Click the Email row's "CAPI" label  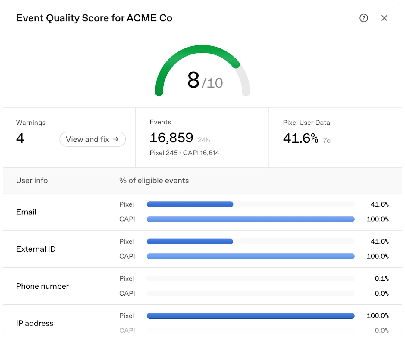click(x=127, y=219)
